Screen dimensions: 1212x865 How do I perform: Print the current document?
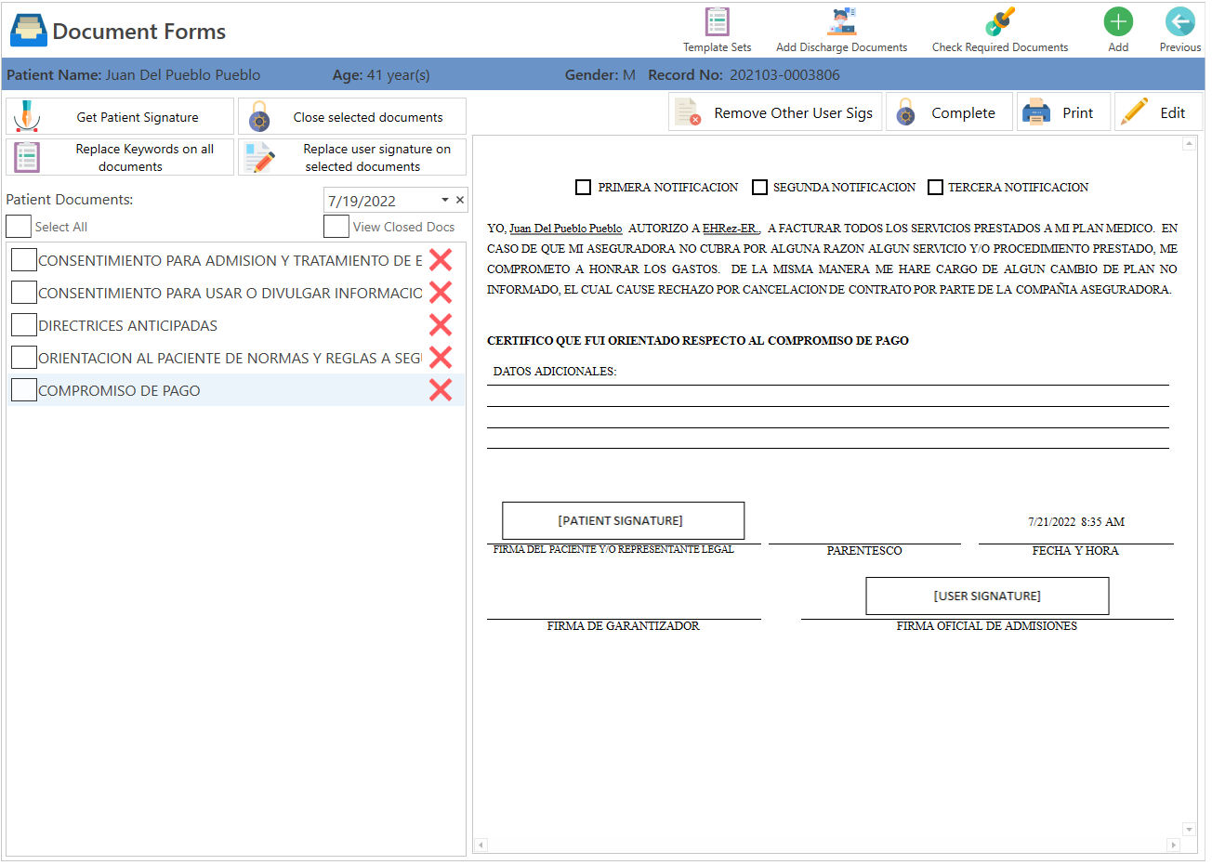coord(1063,112)
